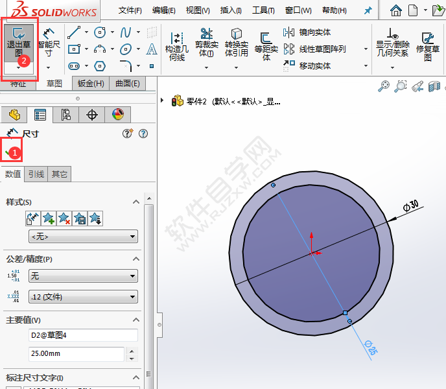Open the DisplayManager color ball tab
This screenshot has width=446, height=389.
[118, 115]
